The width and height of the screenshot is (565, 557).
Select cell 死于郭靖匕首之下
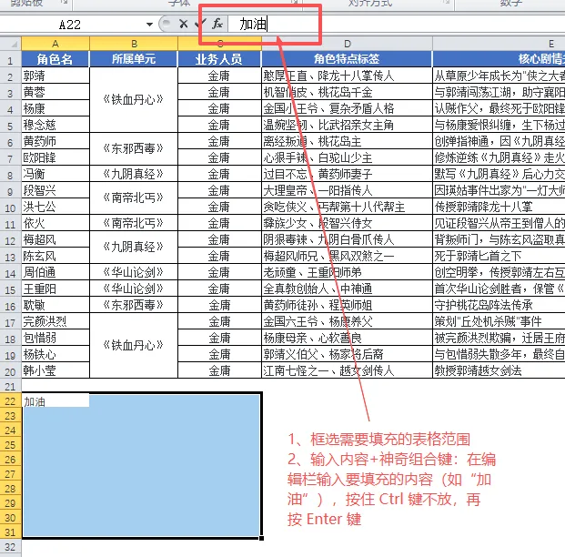click(499, 256)
